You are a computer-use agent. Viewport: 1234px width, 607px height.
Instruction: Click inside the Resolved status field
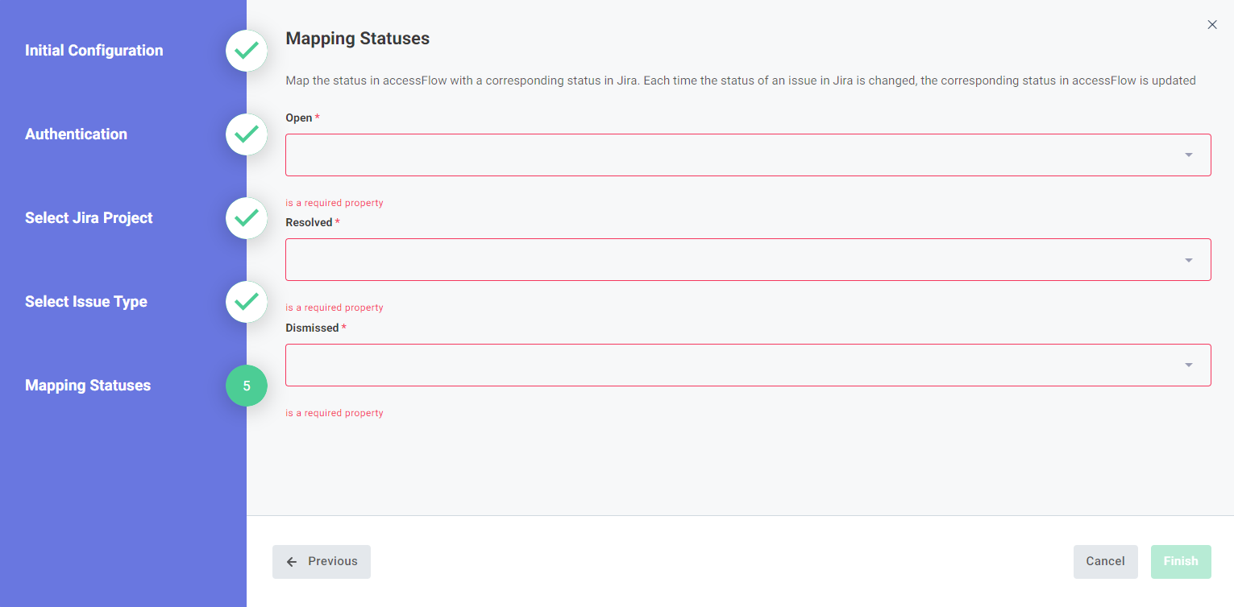coord(725,259)
